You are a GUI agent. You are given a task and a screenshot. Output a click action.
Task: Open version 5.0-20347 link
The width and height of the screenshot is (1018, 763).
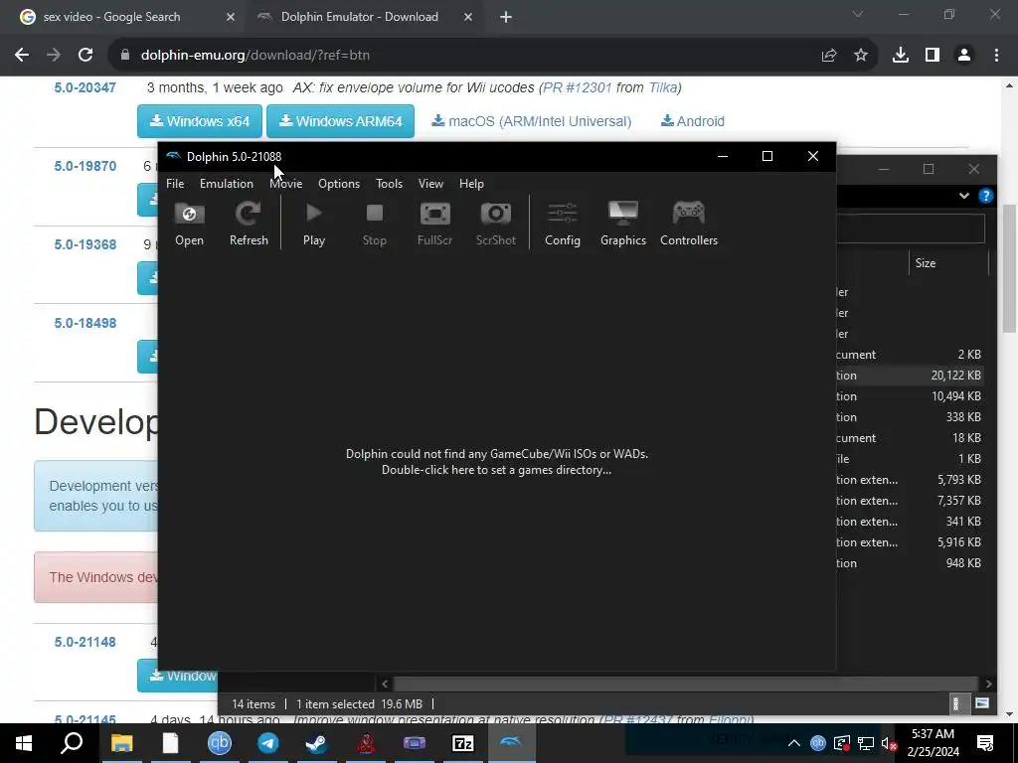(85, 87)
